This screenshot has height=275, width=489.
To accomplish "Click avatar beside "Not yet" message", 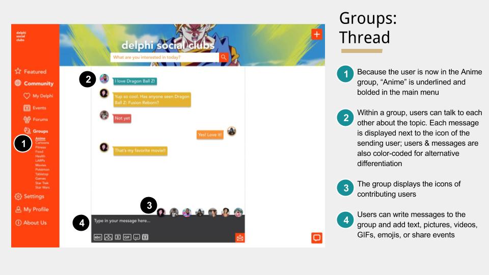I will point(104,115).
